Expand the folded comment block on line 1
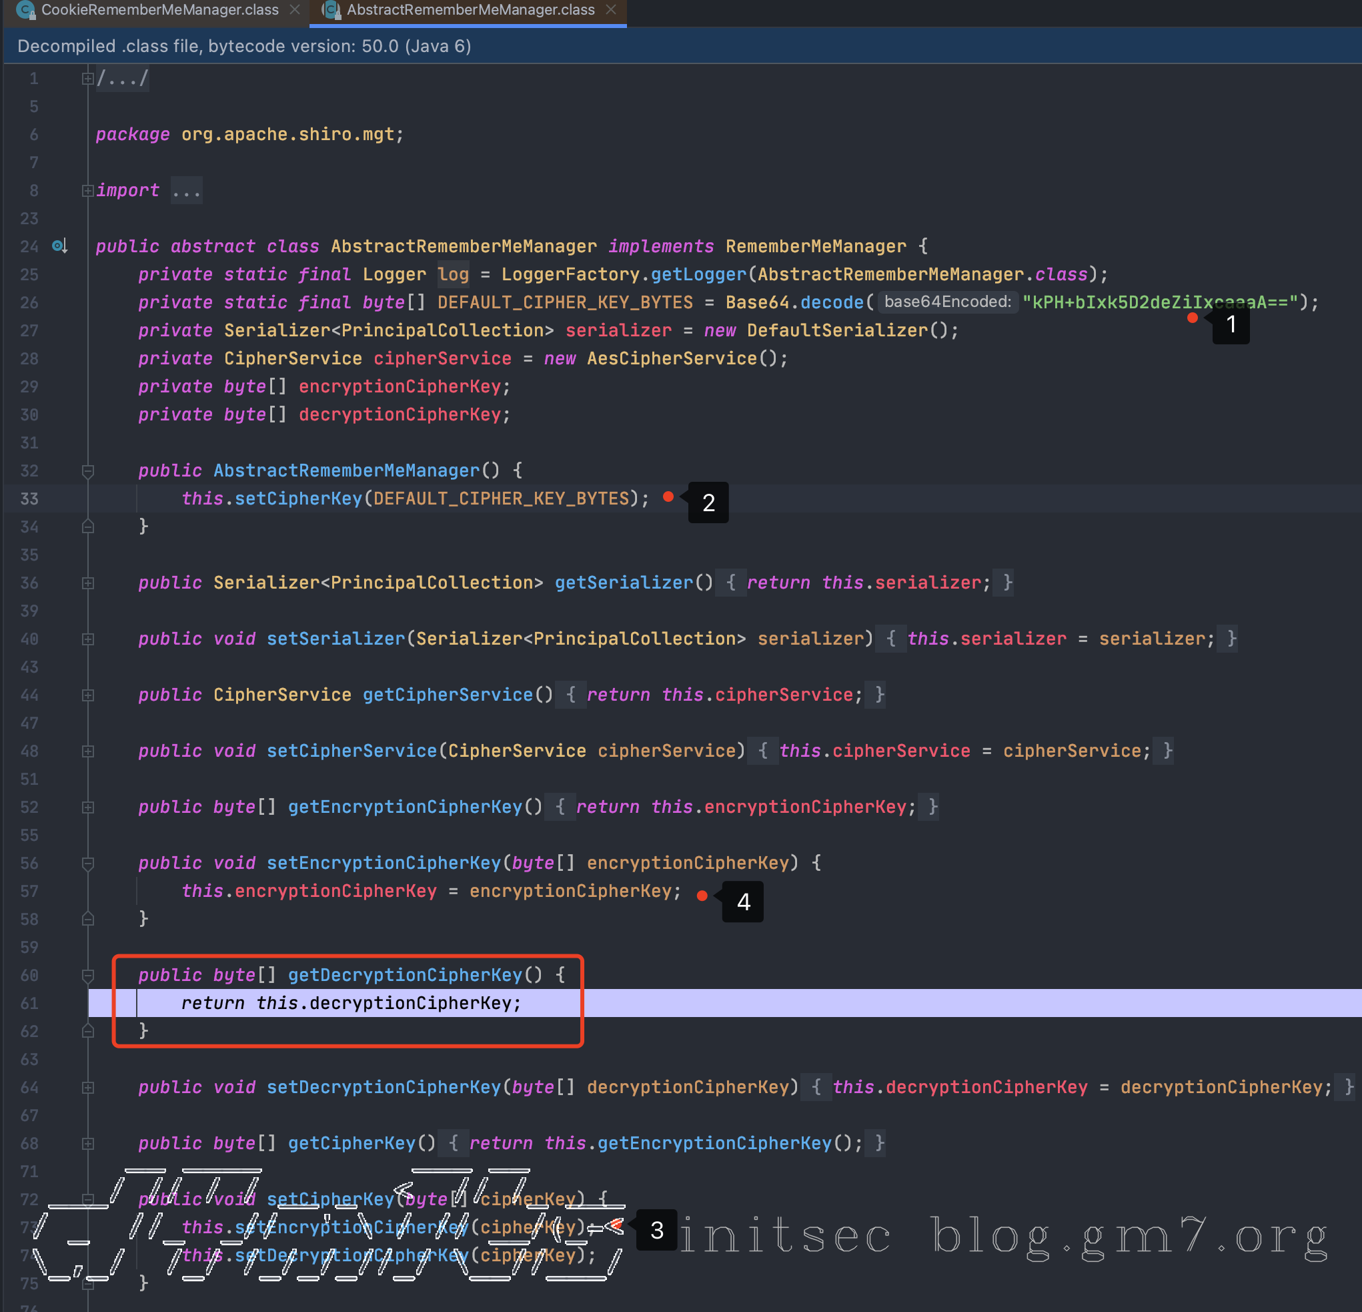1362x1312 pixels. click(x=87, y=79)
